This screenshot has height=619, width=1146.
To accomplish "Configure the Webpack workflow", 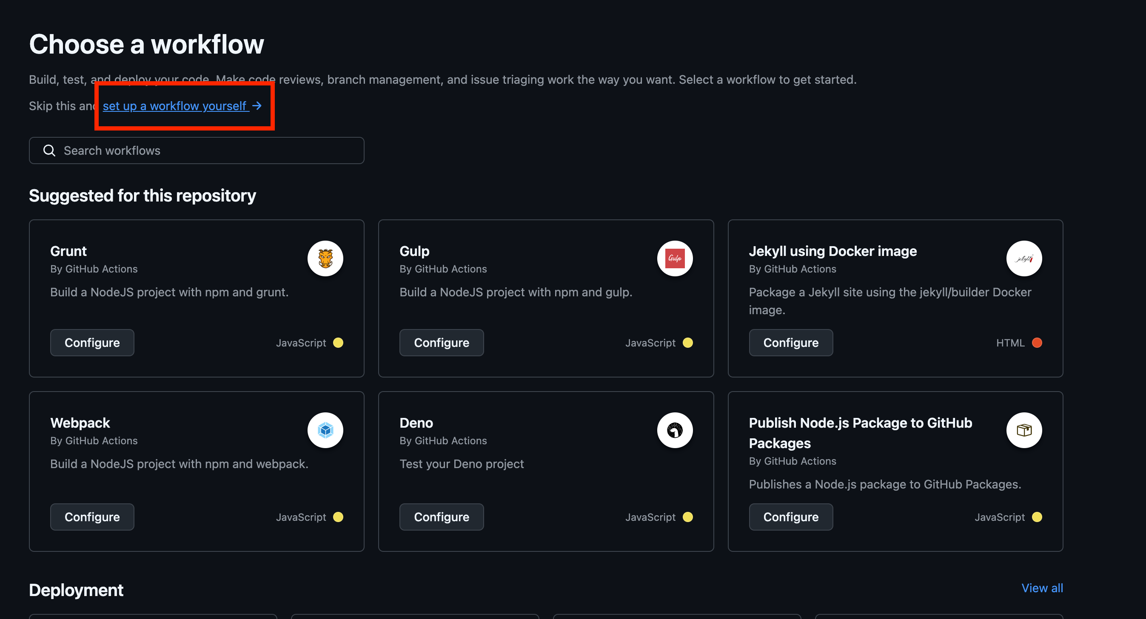I will point(92,517).
